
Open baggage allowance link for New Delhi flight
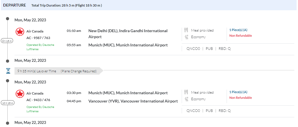pyautogui.click(x=238, y=30)
